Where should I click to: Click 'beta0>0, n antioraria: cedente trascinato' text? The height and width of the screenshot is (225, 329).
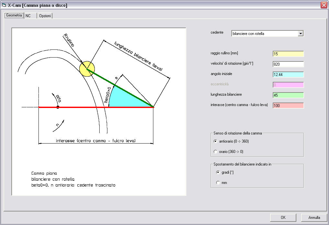73,185
